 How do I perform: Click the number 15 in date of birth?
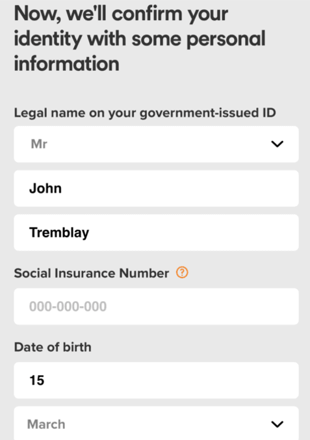37,380
